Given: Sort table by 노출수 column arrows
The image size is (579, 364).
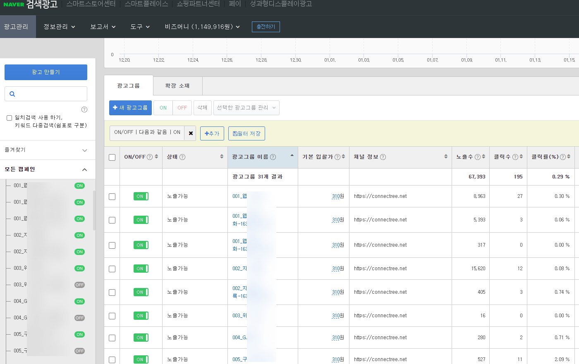Looking at the screenshot, I should click(483, 157).
